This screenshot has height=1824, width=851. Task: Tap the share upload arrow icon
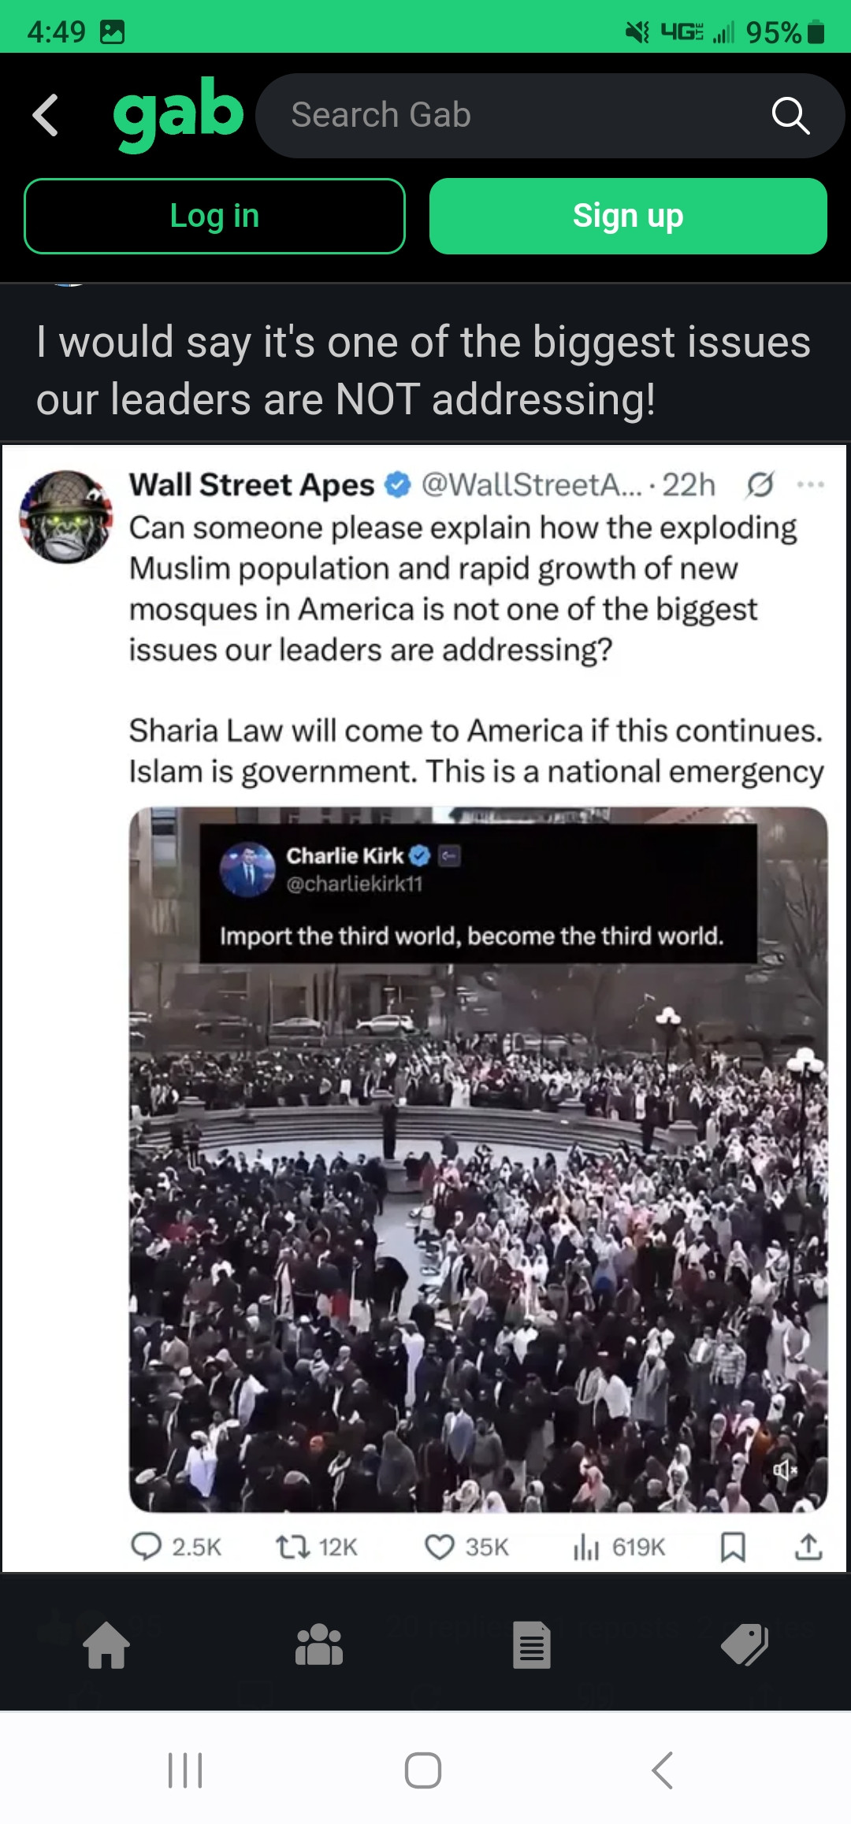808,1547
